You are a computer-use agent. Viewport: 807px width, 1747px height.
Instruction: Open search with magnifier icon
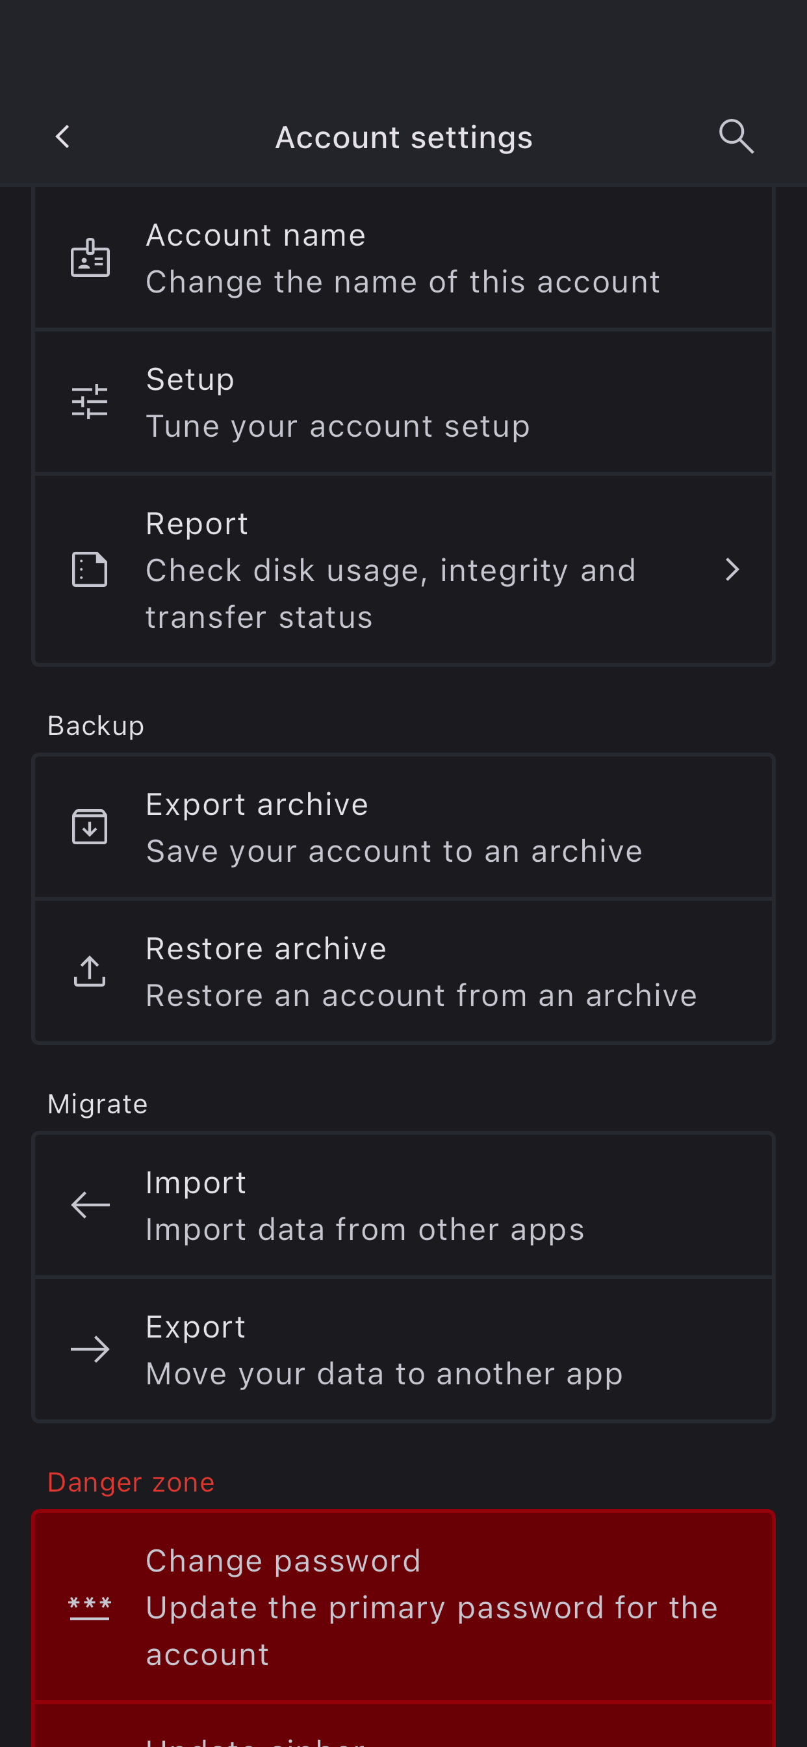736,137
